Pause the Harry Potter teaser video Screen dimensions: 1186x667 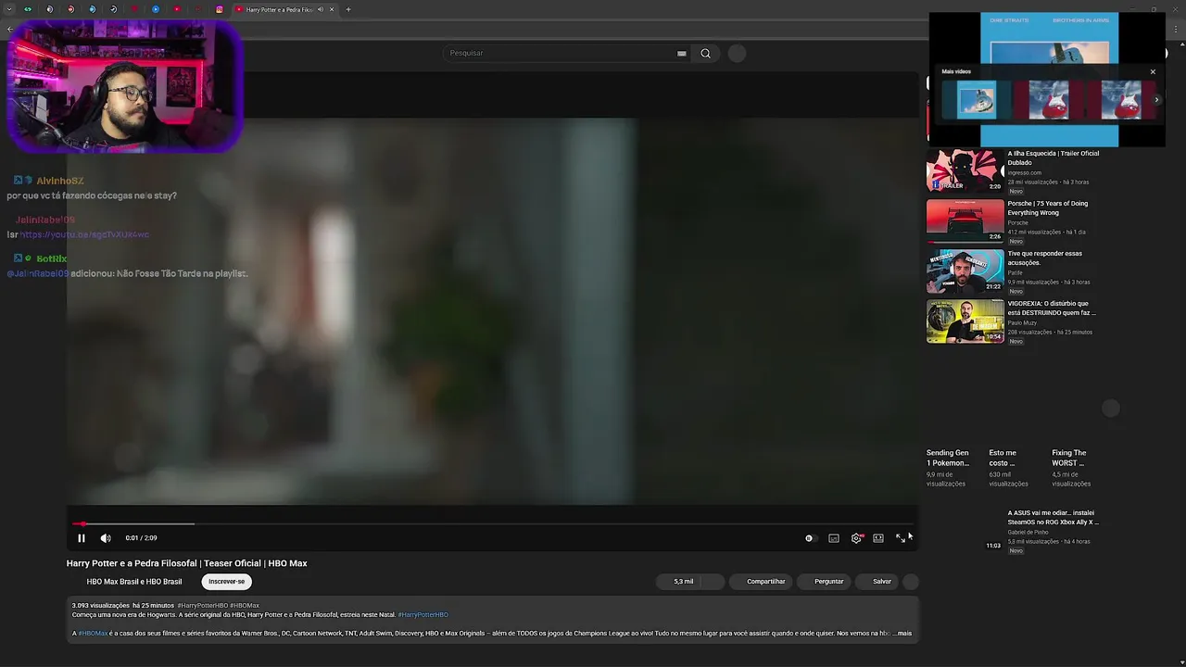(82, 538)
